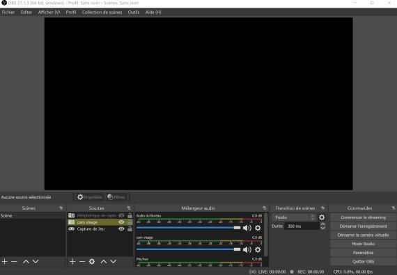
Task: Click the Durée 300 ms input field
Action: click(x=302, y=226)
